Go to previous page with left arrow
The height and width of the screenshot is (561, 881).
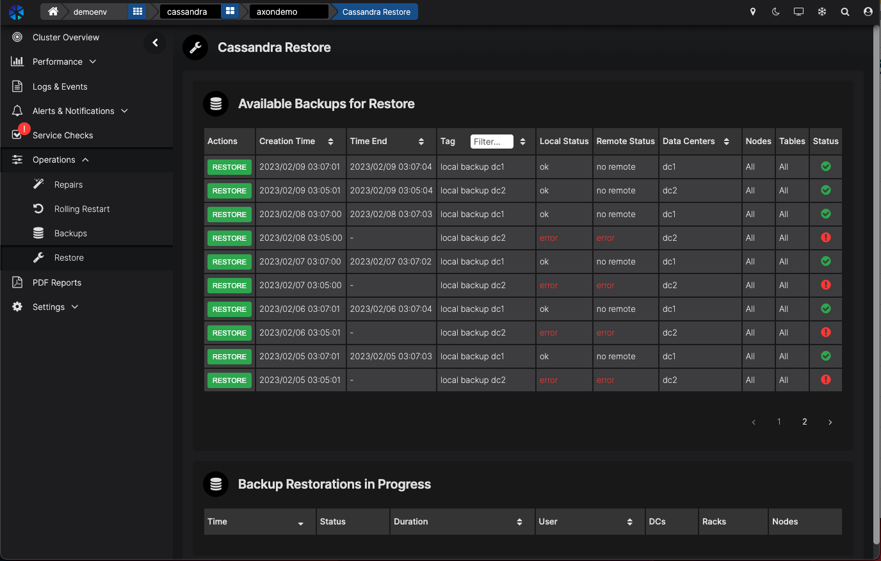[x=754, y=422]
